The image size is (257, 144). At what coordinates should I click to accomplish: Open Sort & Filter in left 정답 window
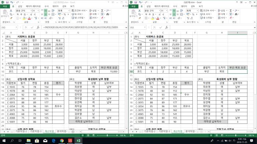point(108,11)
